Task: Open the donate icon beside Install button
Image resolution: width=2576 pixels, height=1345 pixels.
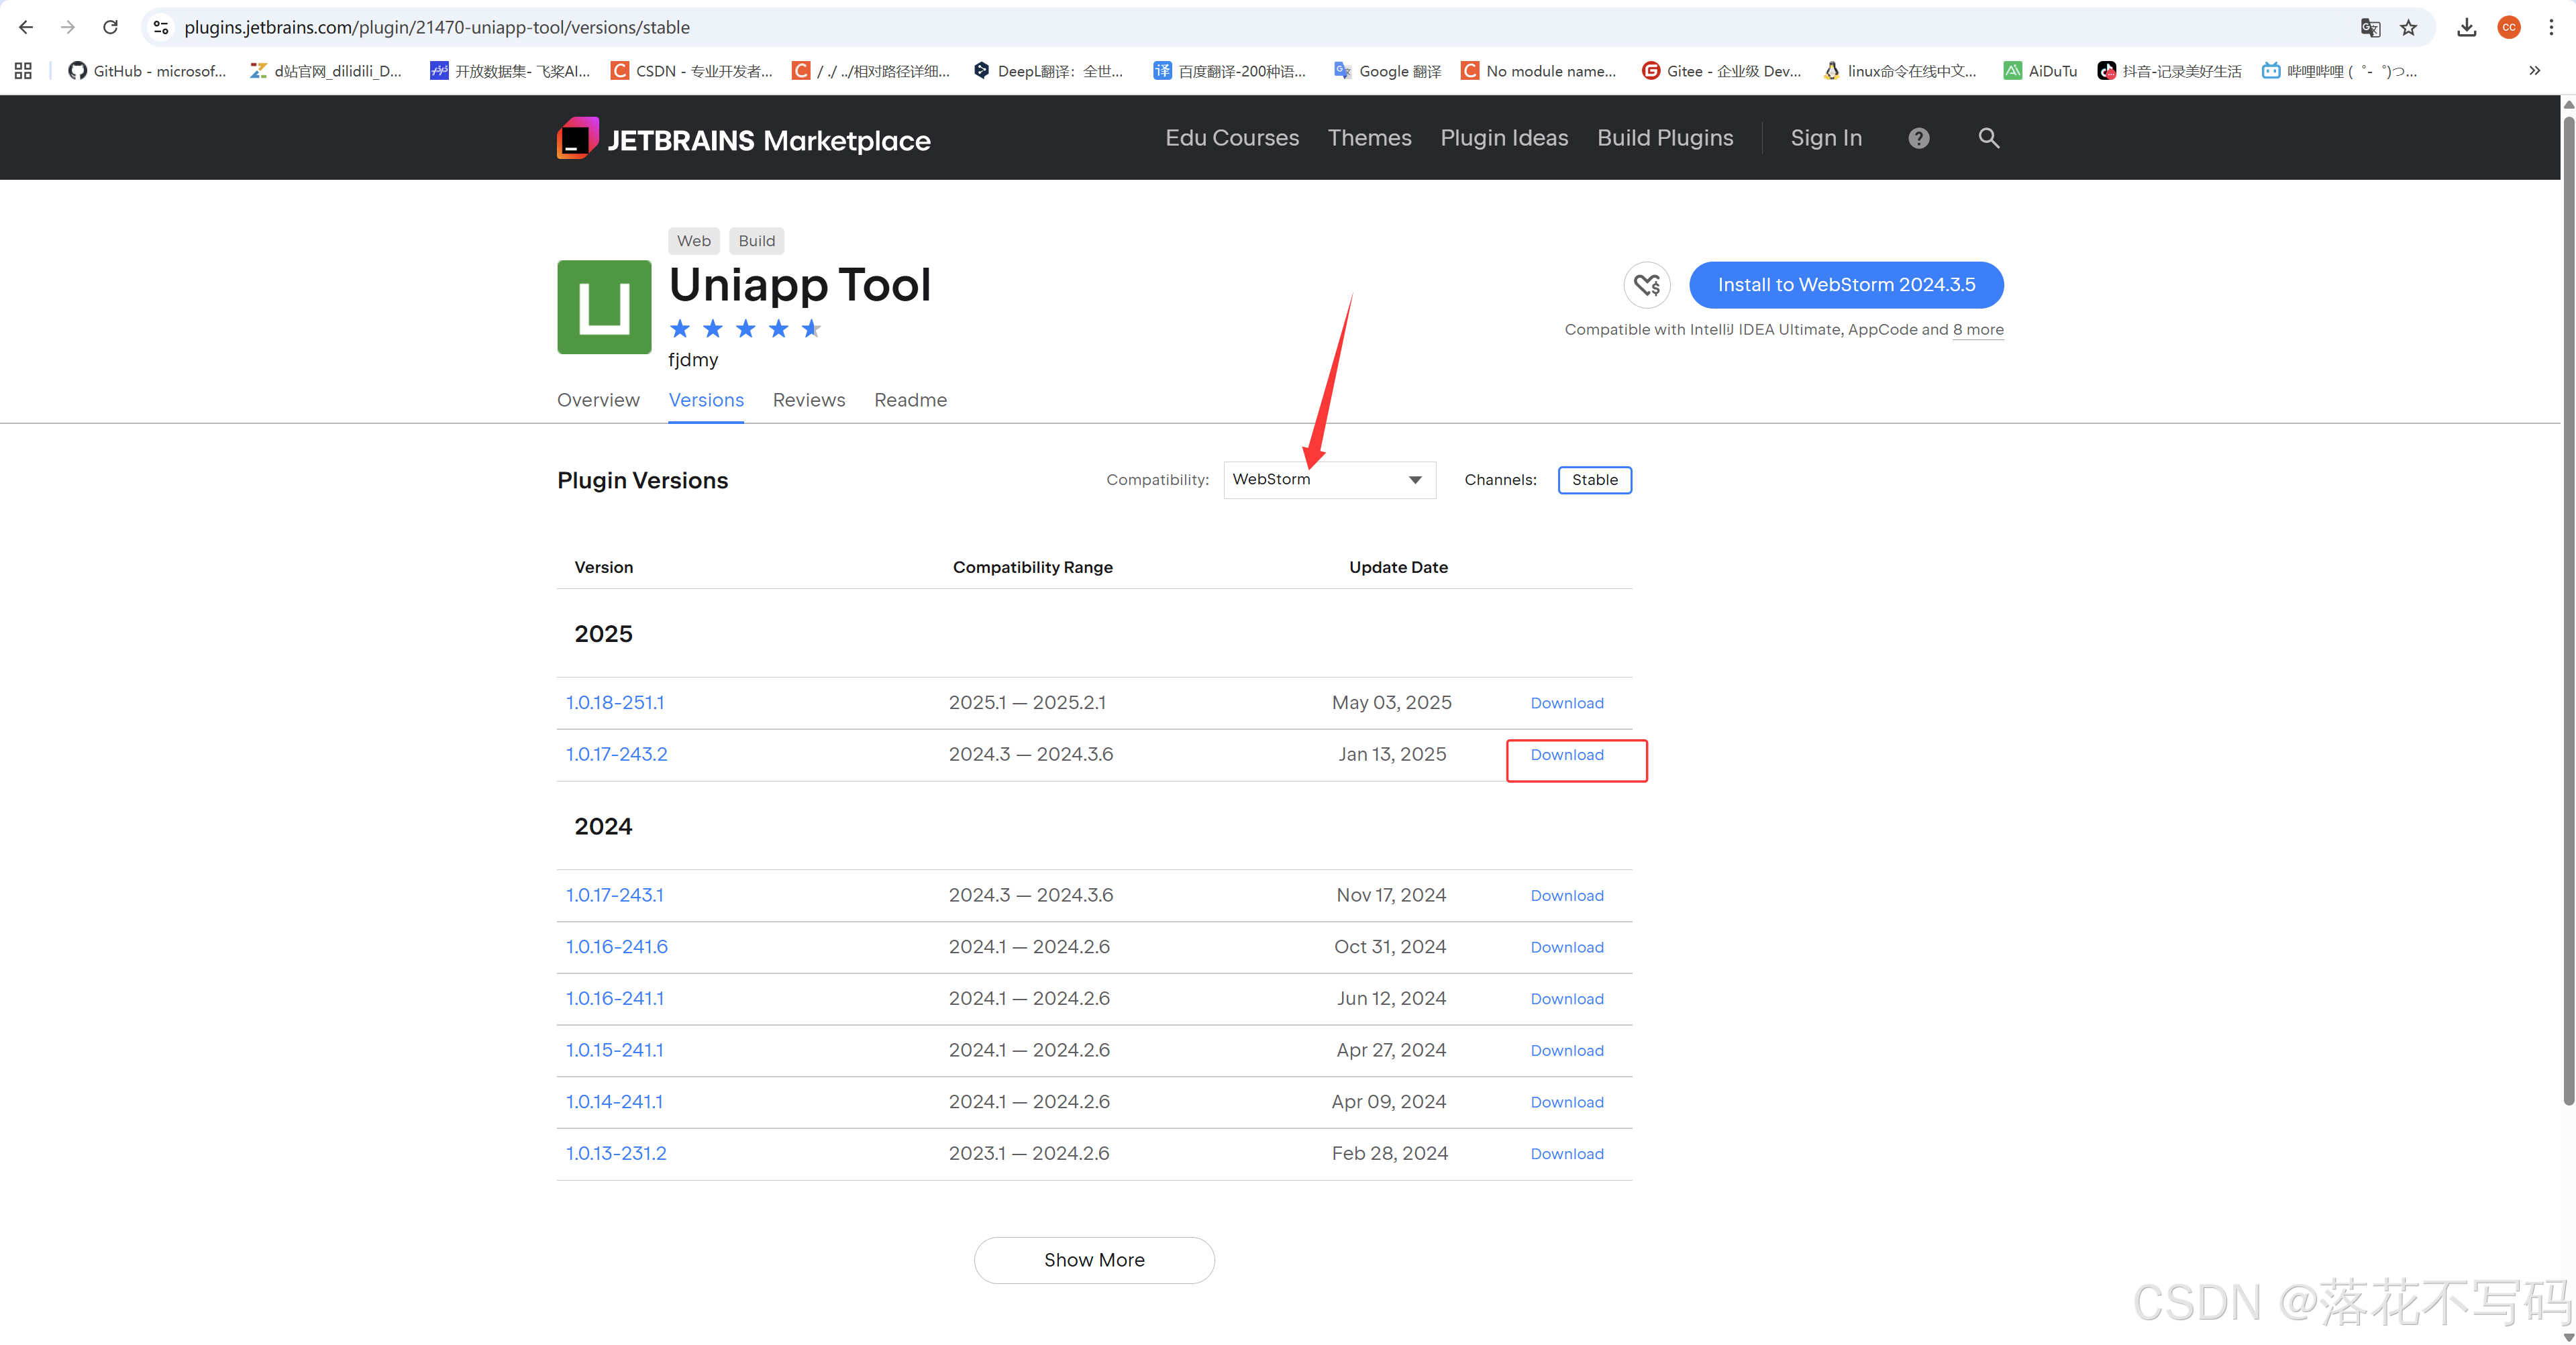Action: (1646, 284)
